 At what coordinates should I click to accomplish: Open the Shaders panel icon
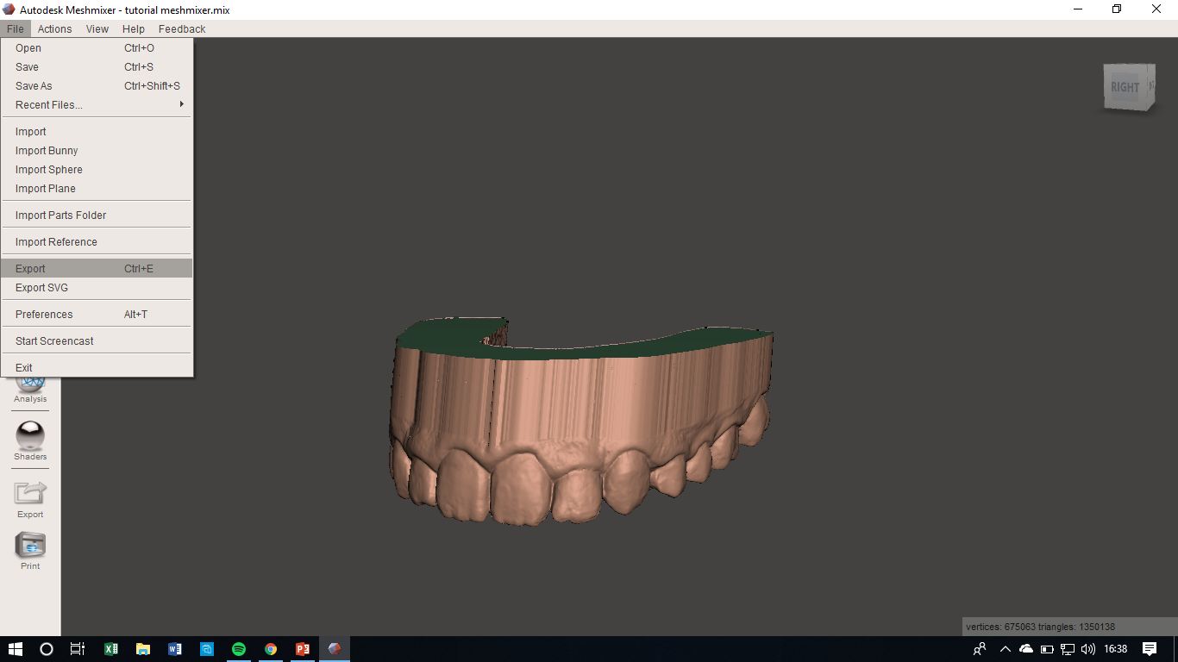coord(30,436)
